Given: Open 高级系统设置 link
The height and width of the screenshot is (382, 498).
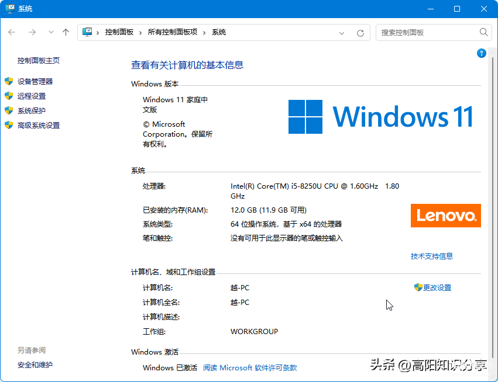Looking at the screenshot, I should tap(39, 126).
